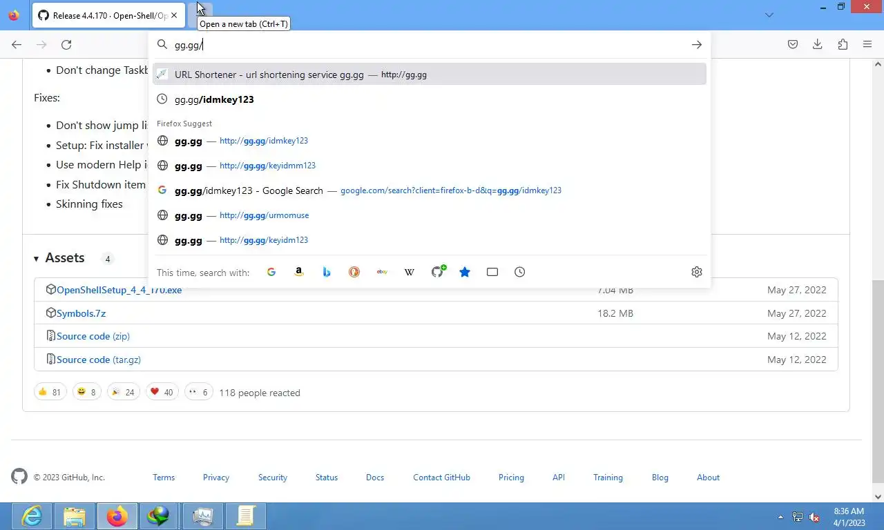This screenshot has width=884, height=530.
Task: Click the muted volume tray icon
Action: pyautogui.click(x=814, y=517)
